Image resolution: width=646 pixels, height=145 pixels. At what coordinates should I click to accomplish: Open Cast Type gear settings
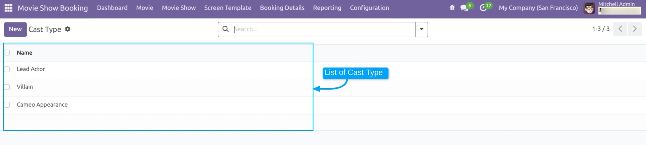click(x=68, y=29)
